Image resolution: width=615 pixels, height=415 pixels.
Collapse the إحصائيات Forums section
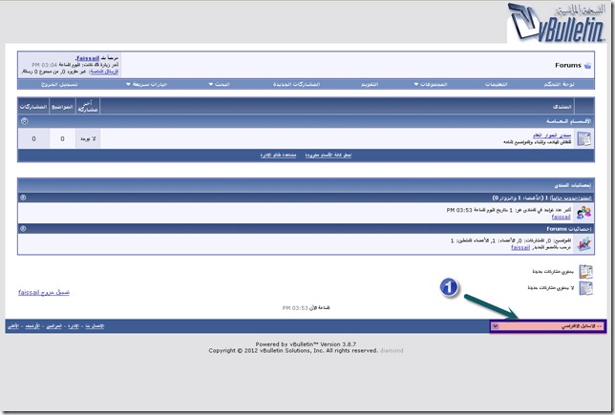23,228
